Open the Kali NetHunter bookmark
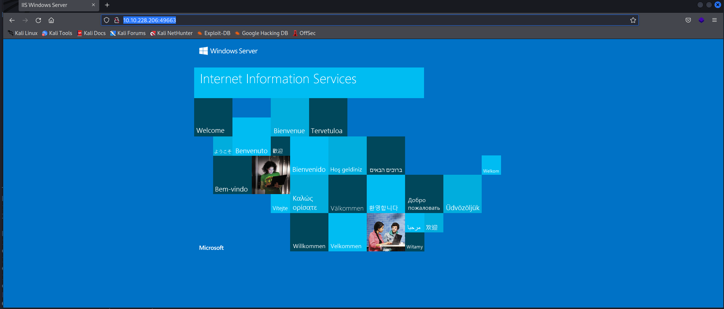724x309 pixels. coord(171,33)
